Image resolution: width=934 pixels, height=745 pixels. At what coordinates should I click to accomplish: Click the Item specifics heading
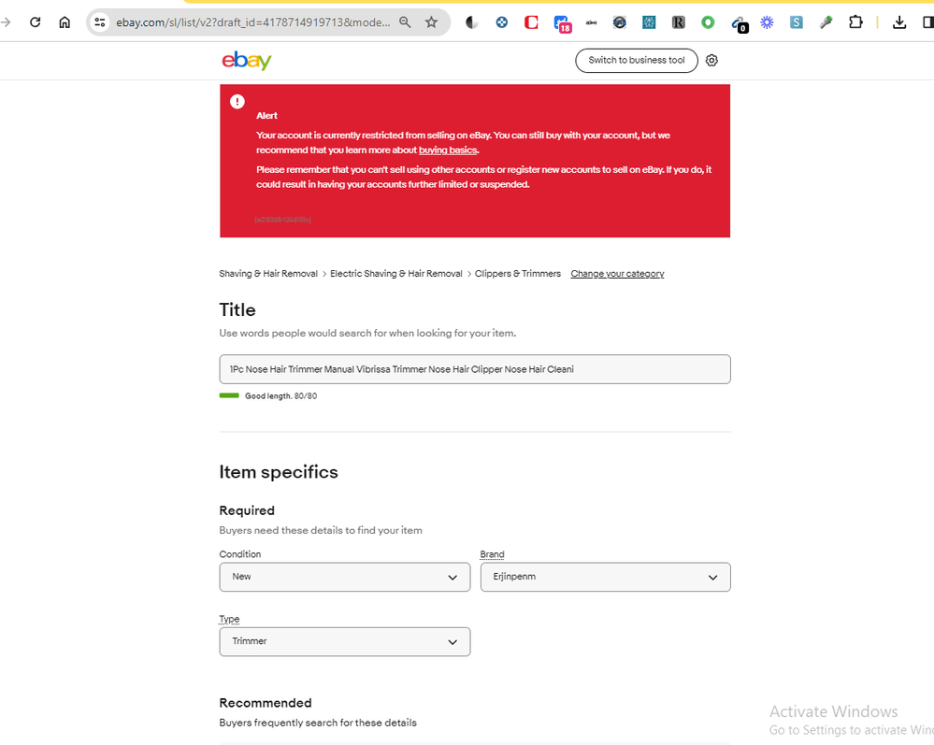(279, 472)
